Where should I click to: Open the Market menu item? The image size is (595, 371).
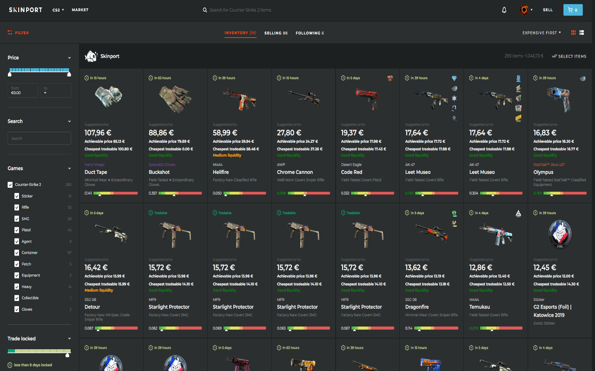[80, 10]
